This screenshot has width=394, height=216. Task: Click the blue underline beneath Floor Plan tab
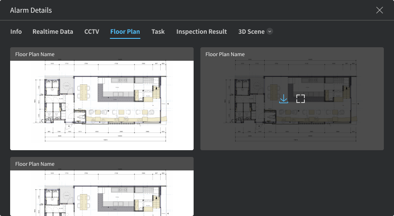[125, 38]
